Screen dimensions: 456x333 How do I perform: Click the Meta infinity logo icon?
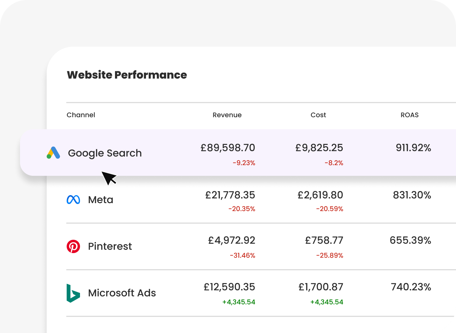point(73,199)
